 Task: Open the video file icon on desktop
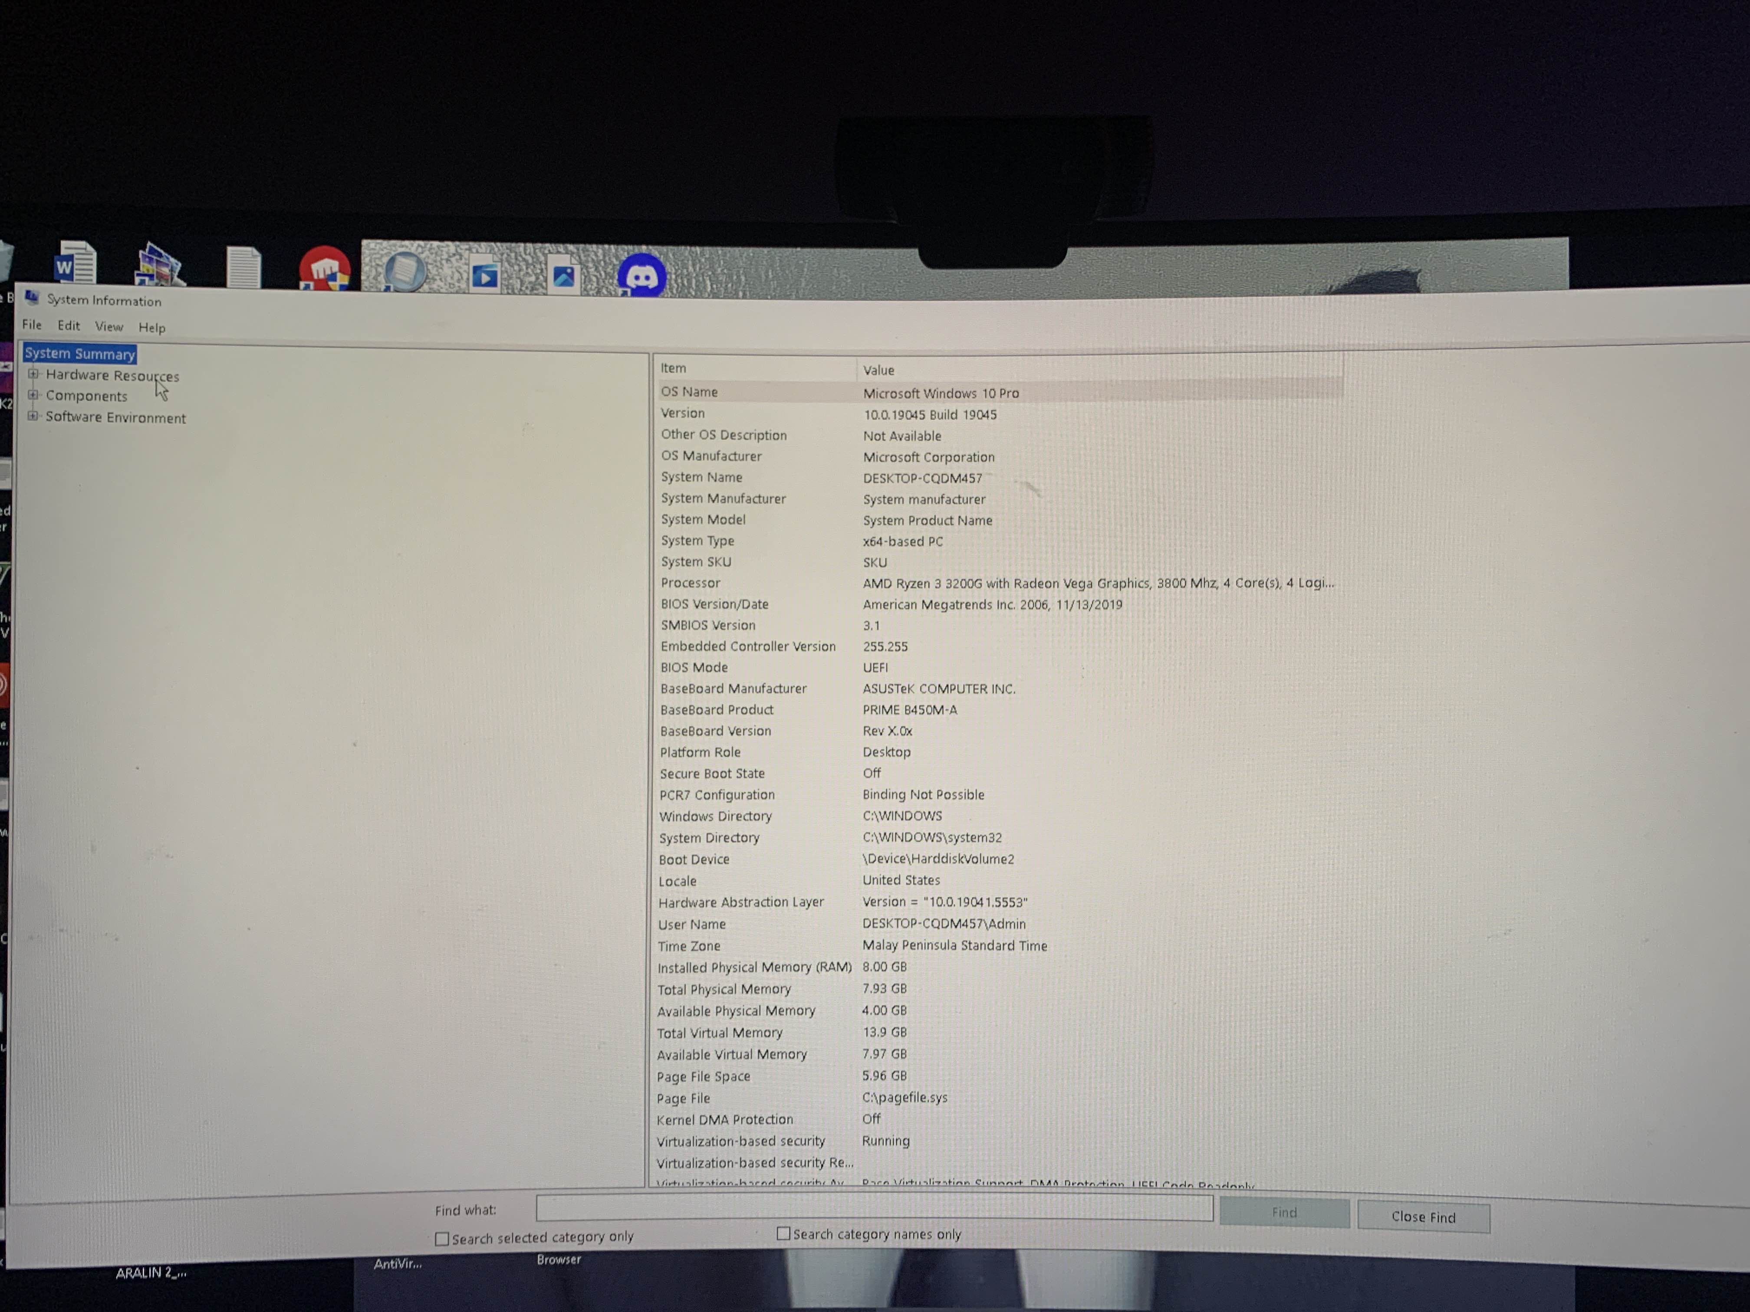tap(484, 273)
